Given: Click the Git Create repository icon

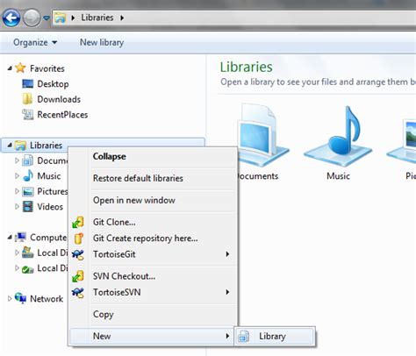Looking at the screenshot, I should (78, 239).
